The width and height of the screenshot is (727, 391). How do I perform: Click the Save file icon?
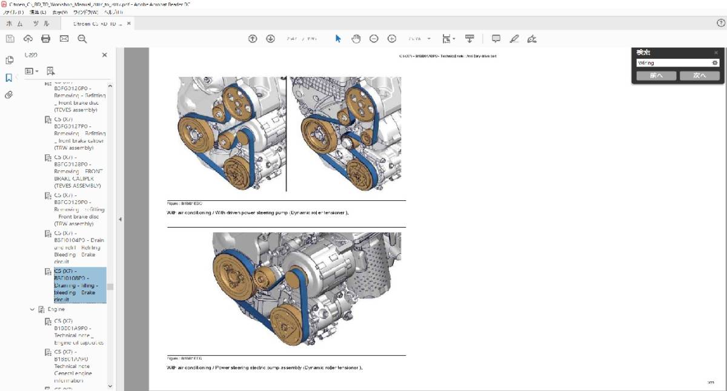(x=10, y=39)
